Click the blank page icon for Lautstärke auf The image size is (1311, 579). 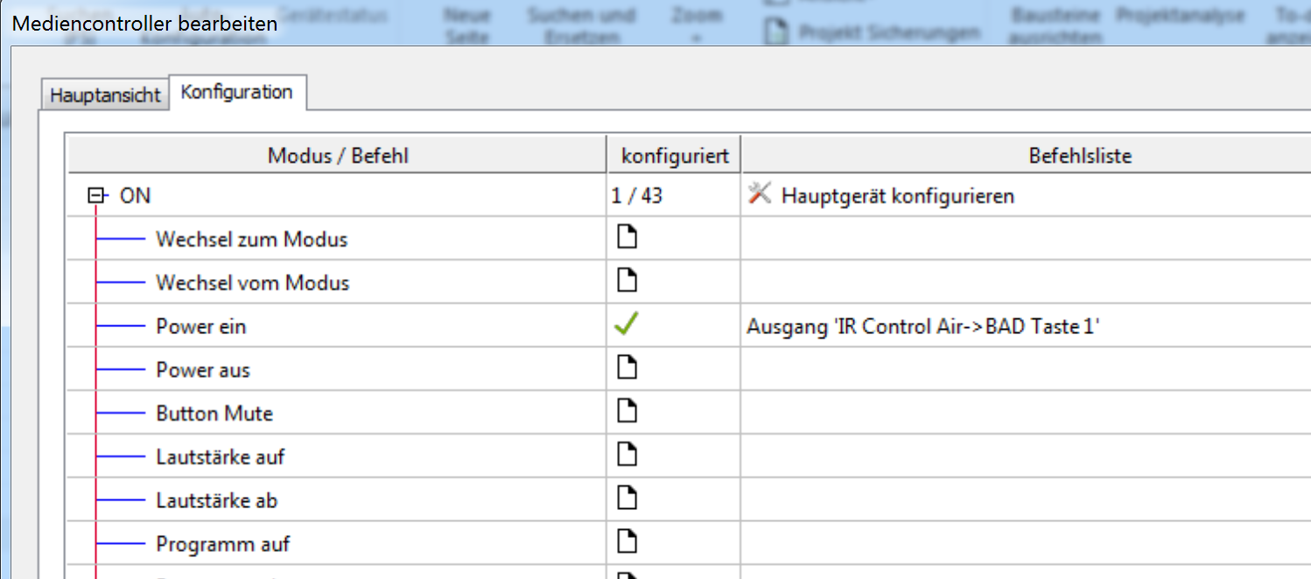click(627, 456)
